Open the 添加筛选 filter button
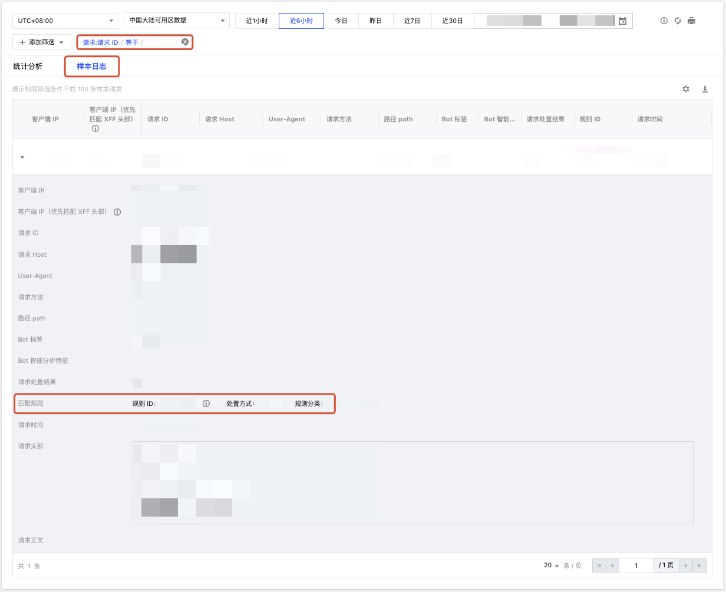Image resolution: width=726 pixels, height=592 pixels. (x=42, y=42)
